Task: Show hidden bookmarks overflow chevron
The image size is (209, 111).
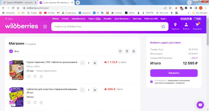Action: 188,13
